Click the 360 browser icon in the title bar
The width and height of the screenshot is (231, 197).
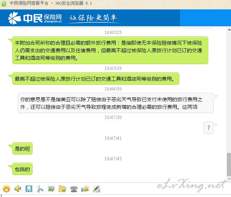click(4, 4)
